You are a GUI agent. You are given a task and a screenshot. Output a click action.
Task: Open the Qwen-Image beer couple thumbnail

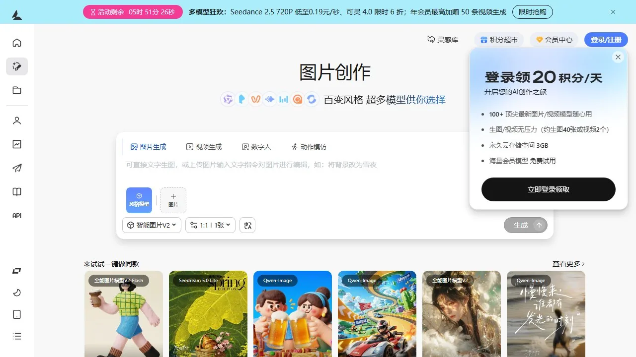point(293,314)
